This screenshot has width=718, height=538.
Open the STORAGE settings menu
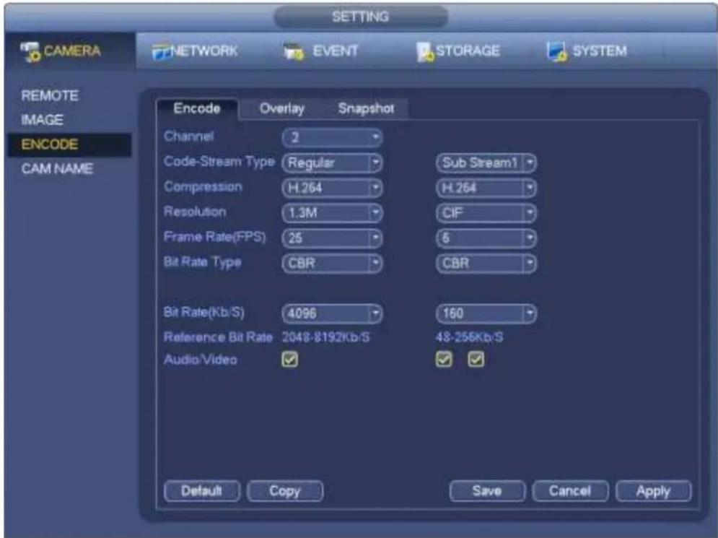(x=458, y=51)
